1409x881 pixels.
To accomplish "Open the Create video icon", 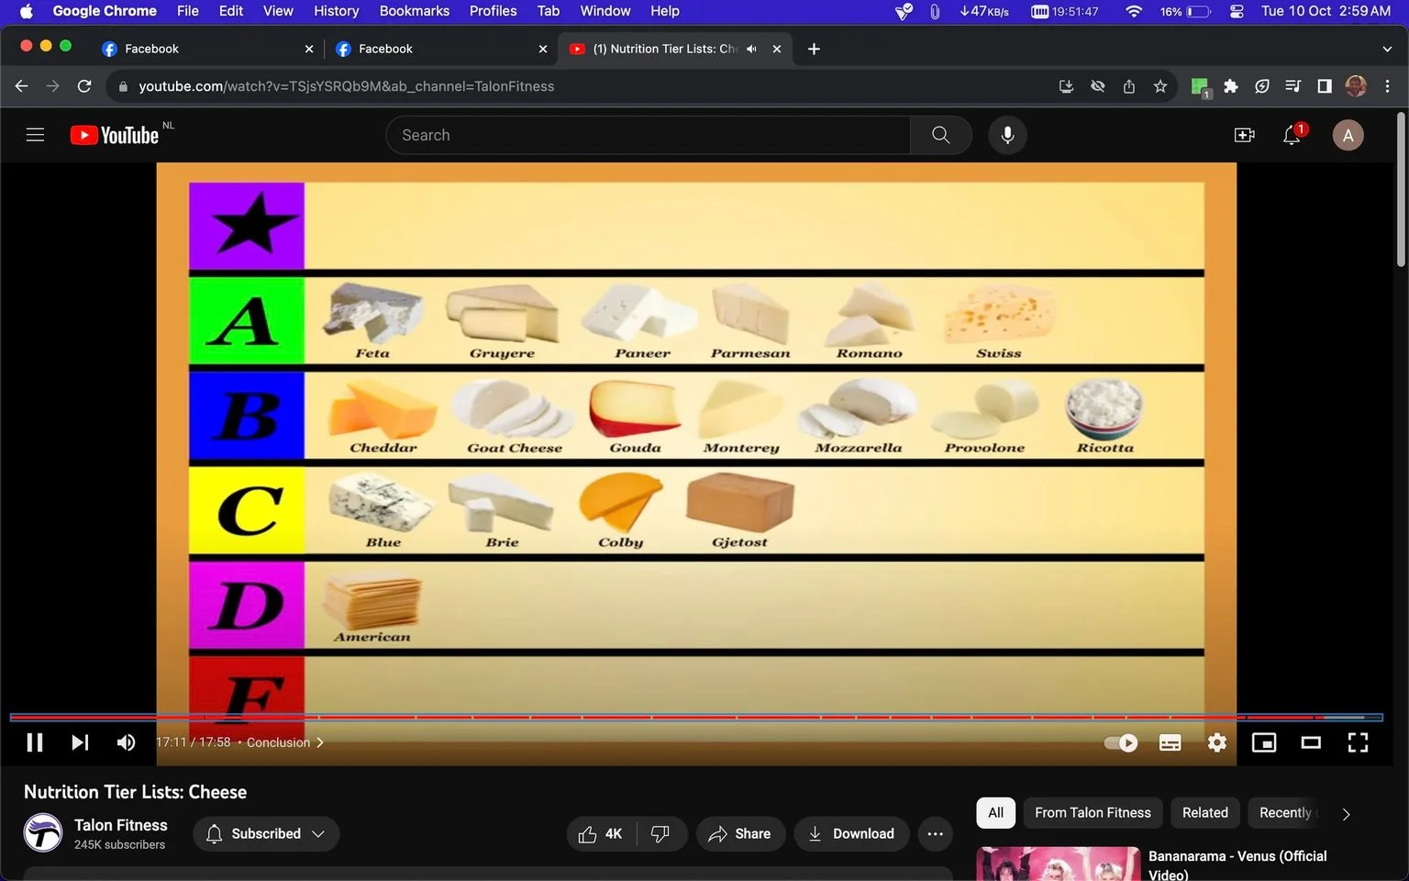I will click(x=1244, y=135).
